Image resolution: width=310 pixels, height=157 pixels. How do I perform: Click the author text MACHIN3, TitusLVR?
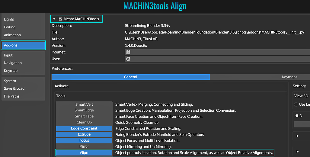pos(141,39)
